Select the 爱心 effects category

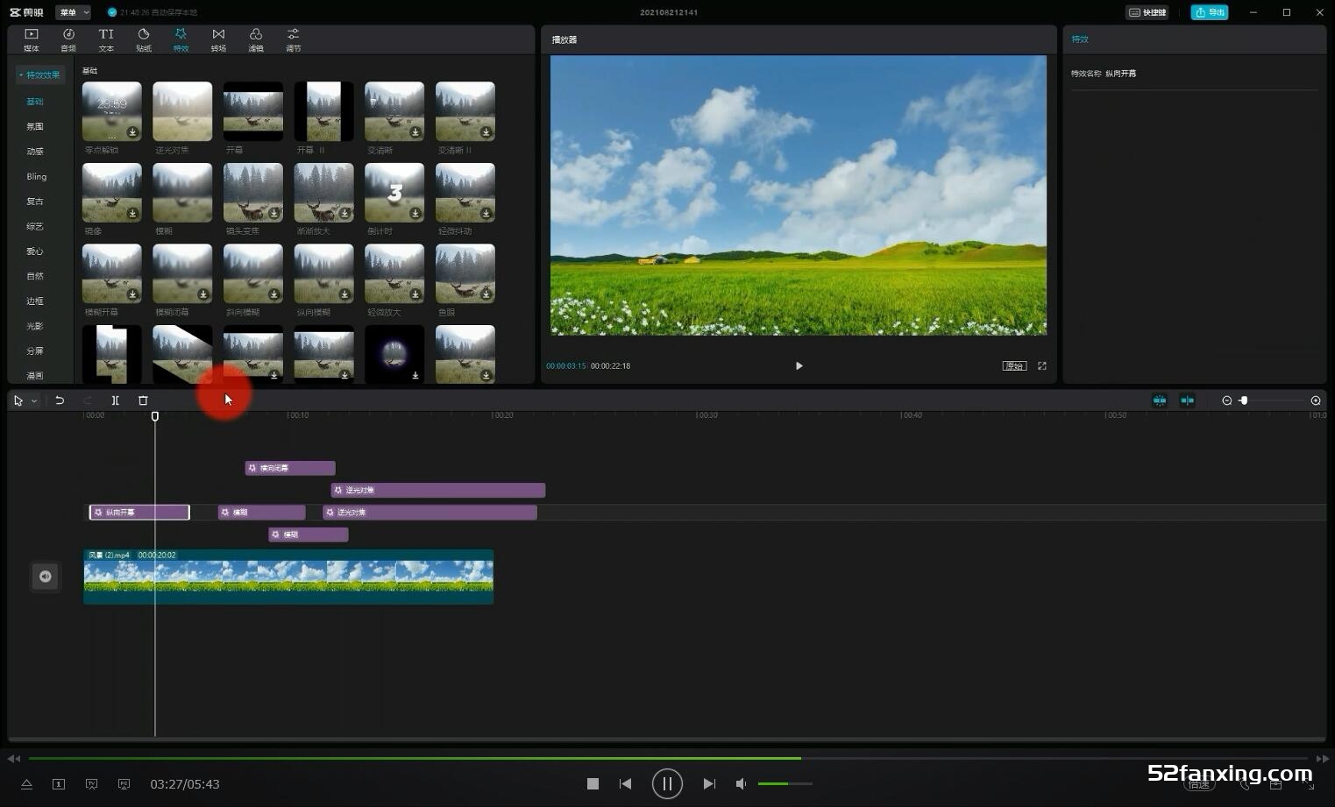click(35, 251)
